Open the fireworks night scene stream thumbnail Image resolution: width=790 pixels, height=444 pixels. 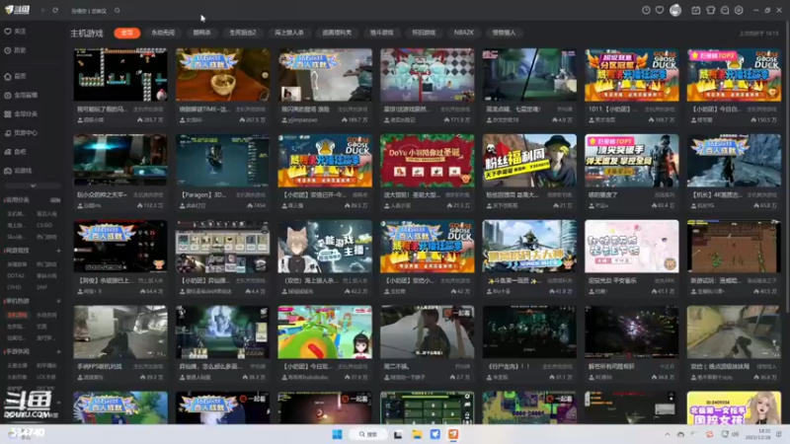click(x=632, y=333)
